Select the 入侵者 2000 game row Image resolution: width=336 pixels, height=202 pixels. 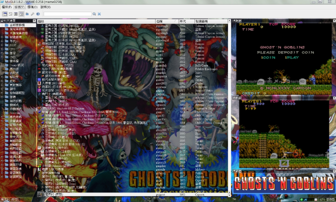pos(132,83)
